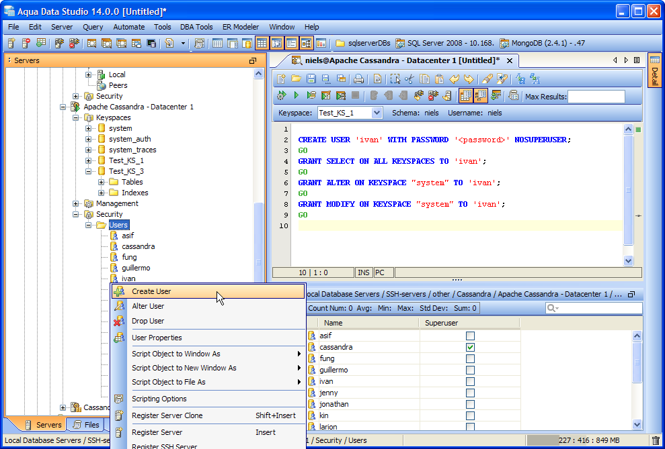Screen dimensions: 665x449
Task: Enable Superuser checkbox for ivan row
Action: pos(470,382)
